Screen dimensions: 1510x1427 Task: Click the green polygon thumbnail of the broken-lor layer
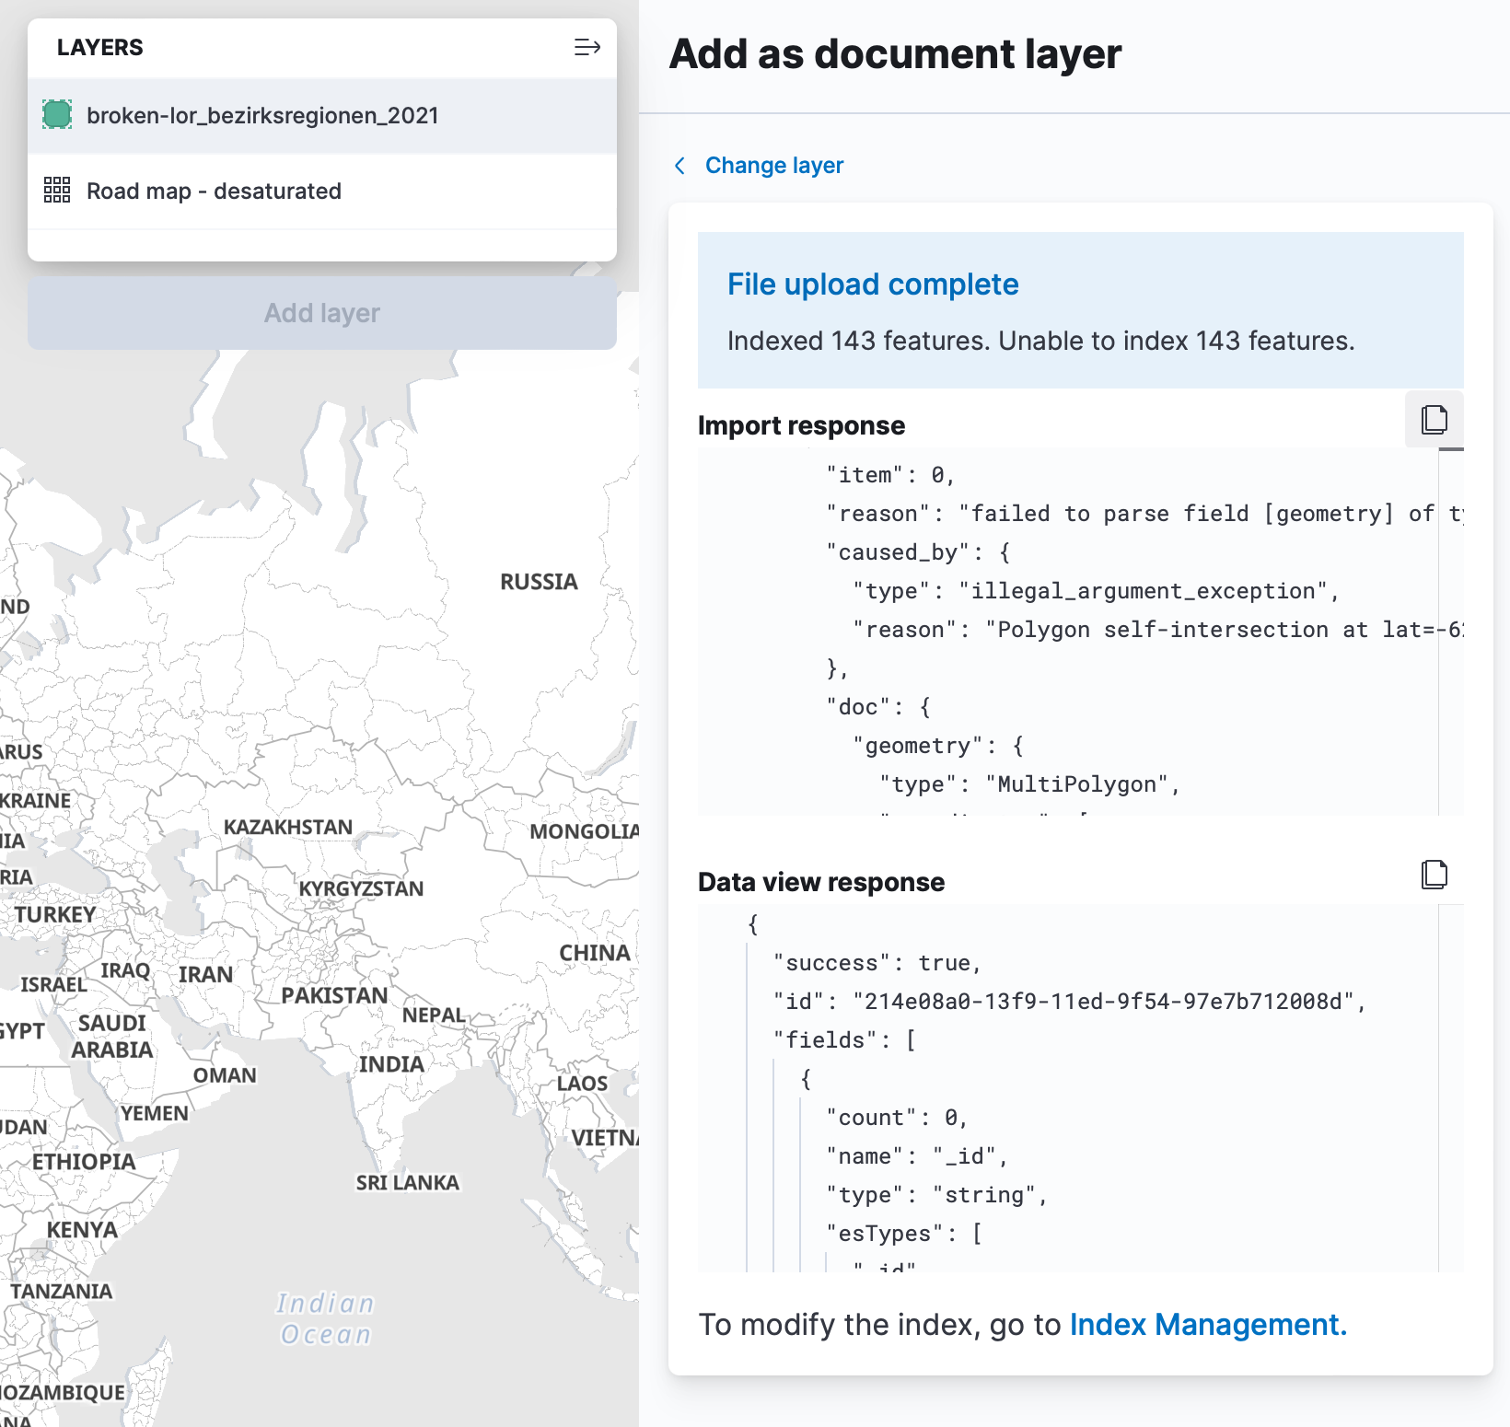[56, 115]
